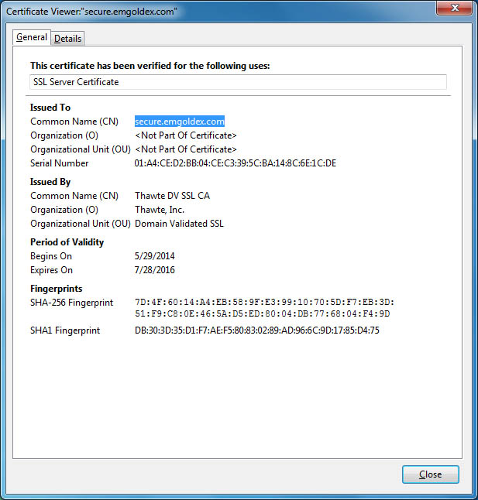478x500 pixels.
Task: Select the serial number value 01:A4:CE:D2...
Action: (x=236, y=163)
